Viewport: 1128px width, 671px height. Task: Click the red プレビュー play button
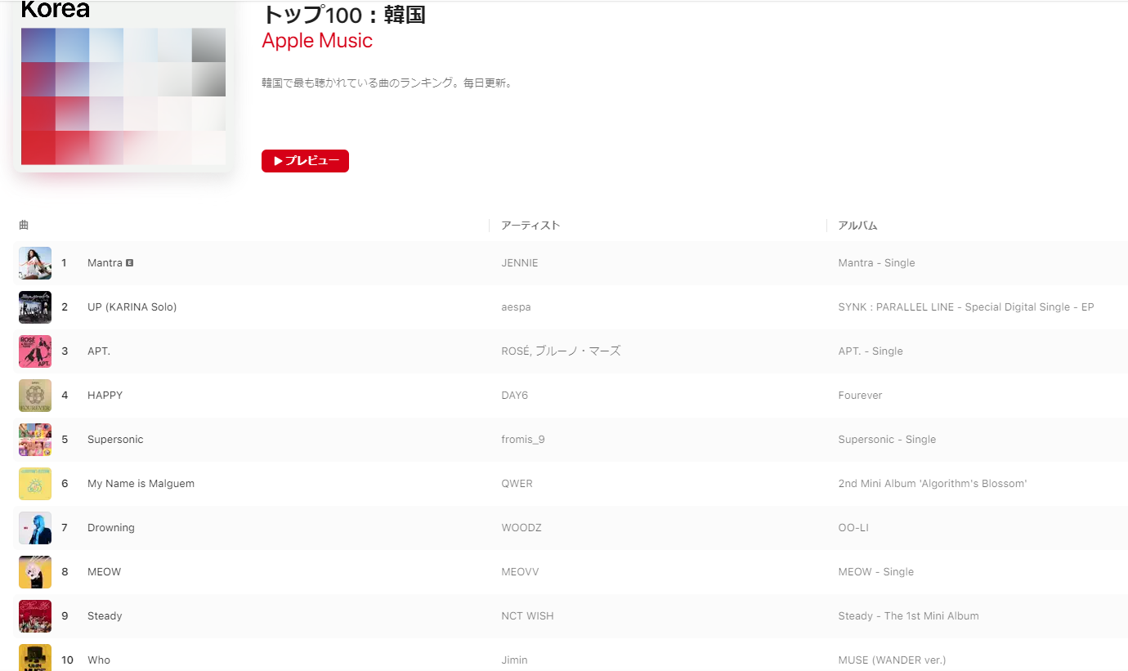[x=305, y=161]
